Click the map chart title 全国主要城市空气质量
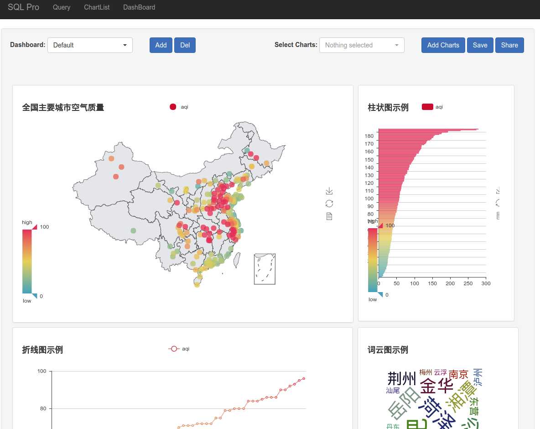This screenshot has height=429, width=540. (63, 108)
